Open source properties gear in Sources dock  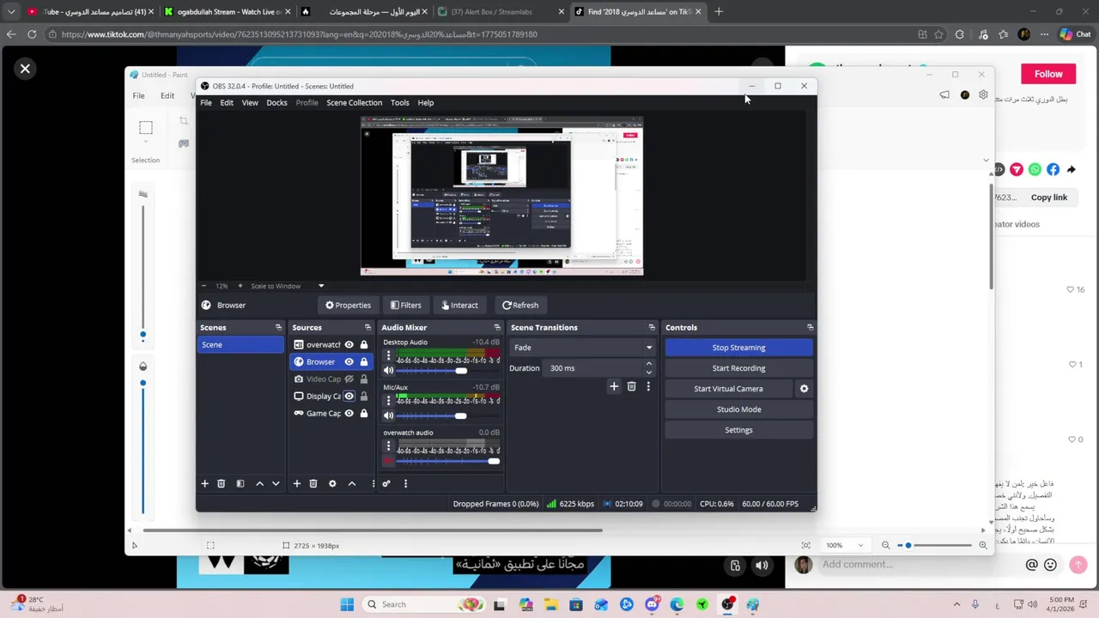tap(332, 483)
